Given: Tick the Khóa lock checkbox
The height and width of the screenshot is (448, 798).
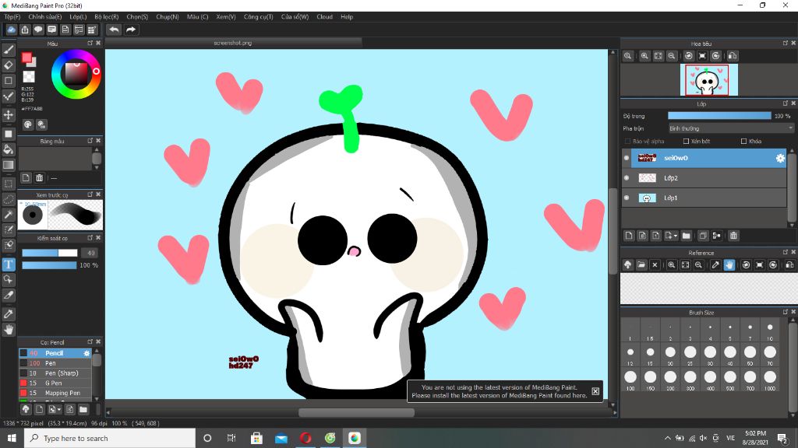Looking at the screenshot, I should 744,142.
